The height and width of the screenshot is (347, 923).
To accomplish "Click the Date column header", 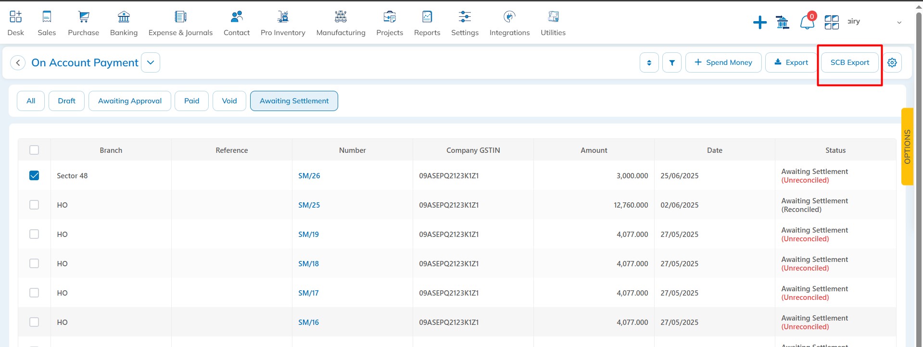I will pos(715,150).
